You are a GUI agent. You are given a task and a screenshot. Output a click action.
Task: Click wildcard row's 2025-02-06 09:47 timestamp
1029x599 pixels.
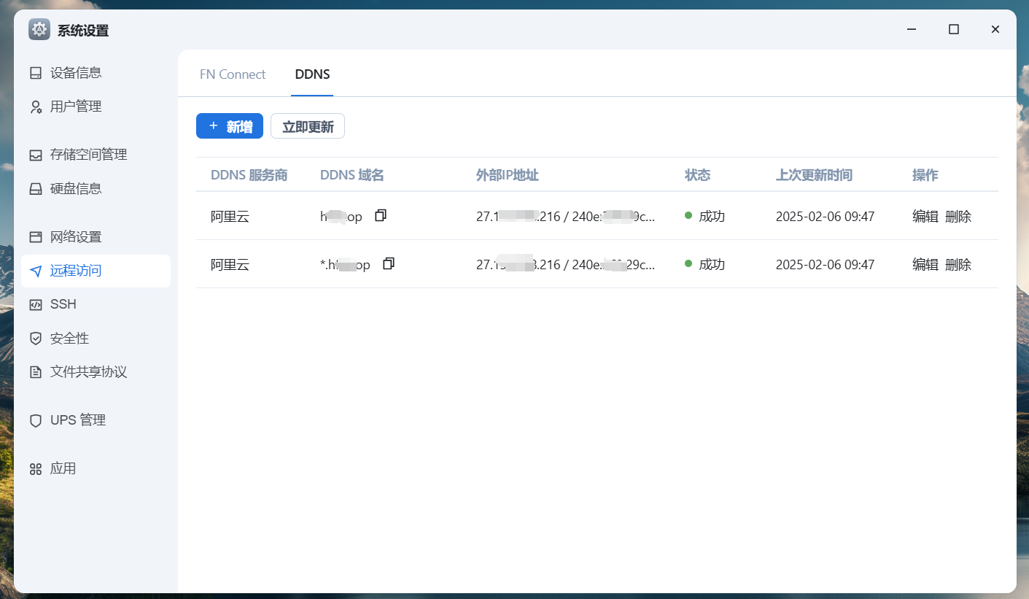pos(825,264)
